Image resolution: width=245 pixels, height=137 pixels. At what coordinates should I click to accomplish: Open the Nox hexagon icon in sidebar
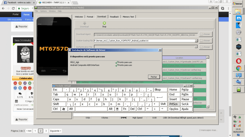pos(238,47)
